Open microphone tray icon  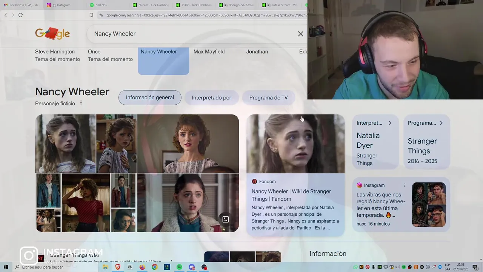click(374, 267)
